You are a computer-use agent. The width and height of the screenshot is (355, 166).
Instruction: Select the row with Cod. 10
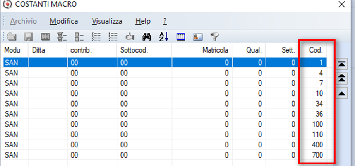point(165,93)
